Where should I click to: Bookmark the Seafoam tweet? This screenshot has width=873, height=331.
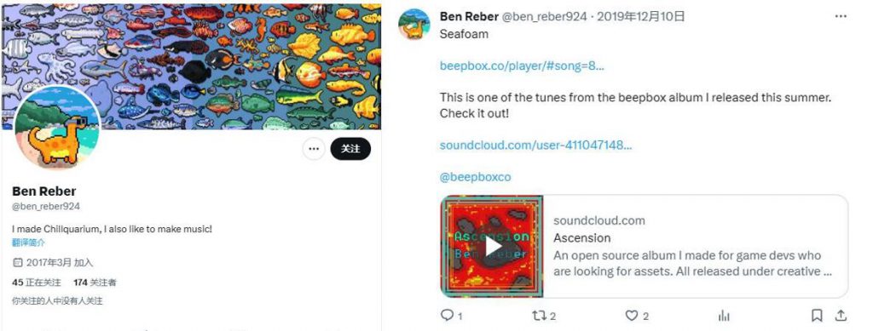pos(816,316)
